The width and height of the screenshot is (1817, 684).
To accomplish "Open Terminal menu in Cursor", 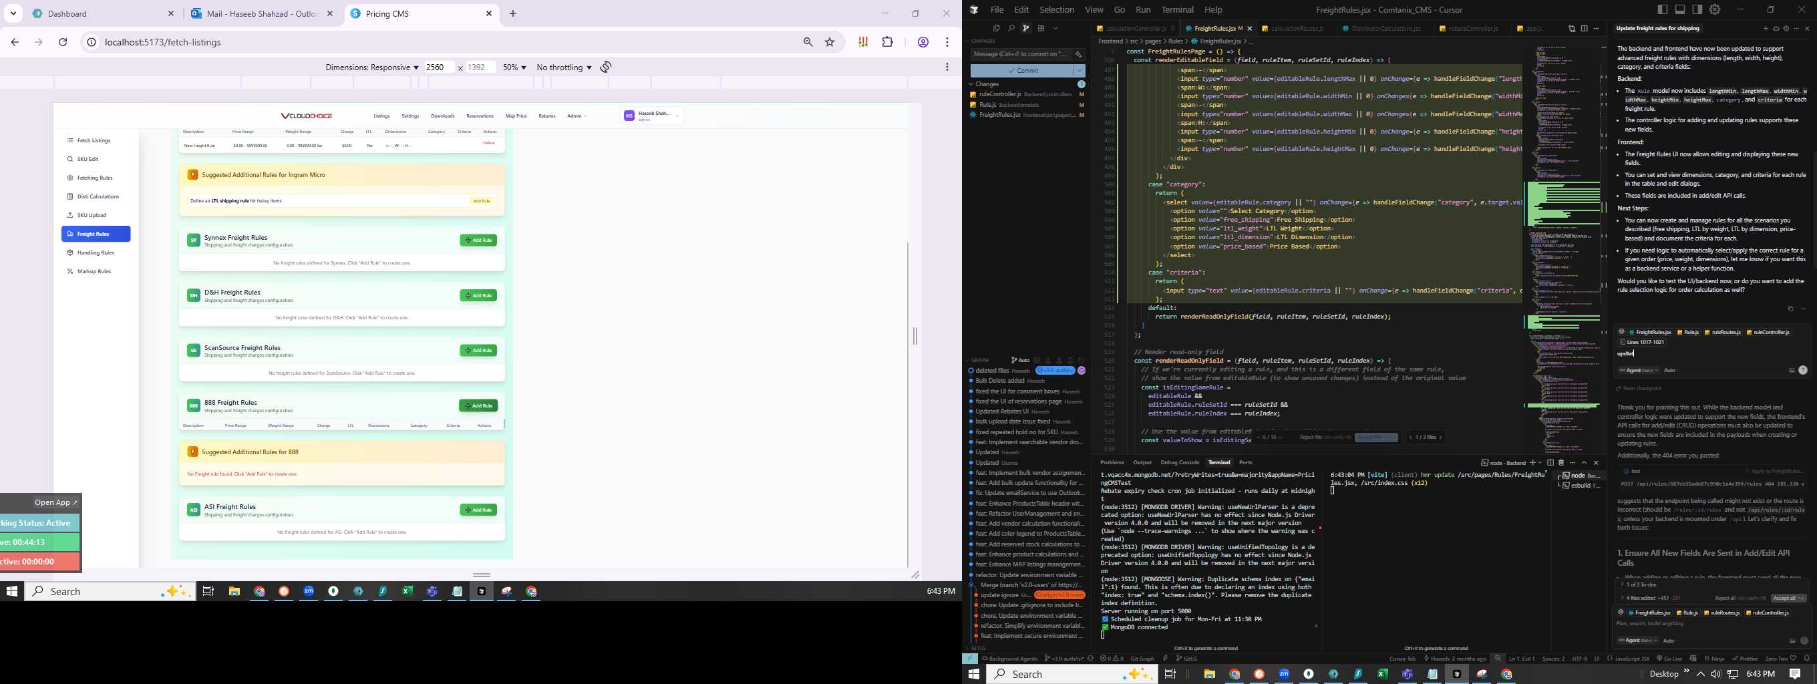I will 1177,10.
